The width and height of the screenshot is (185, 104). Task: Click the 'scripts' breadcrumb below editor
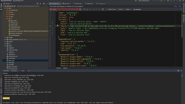coord(58,68)
